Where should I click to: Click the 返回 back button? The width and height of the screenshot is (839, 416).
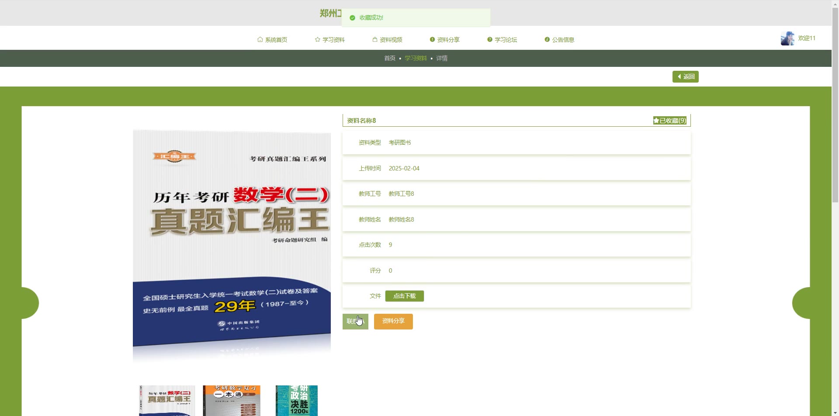click(685, 76)
